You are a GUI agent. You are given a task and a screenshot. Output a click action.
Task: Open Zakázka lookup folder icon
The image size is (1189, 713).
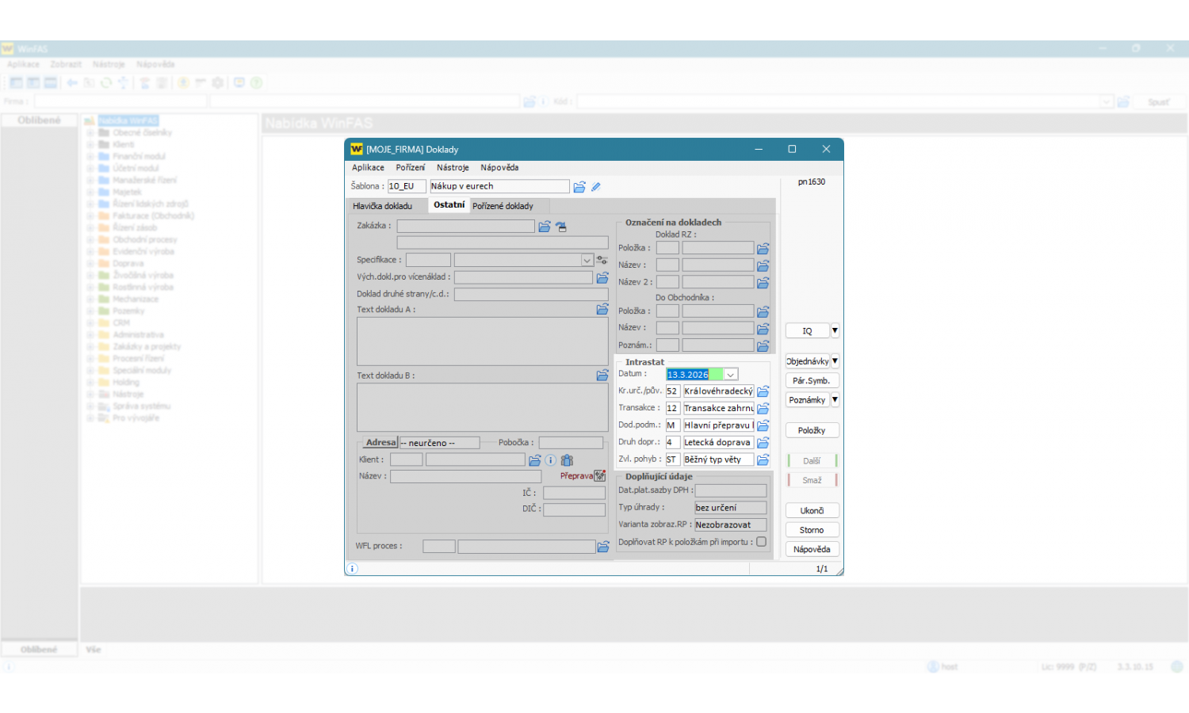545,227
